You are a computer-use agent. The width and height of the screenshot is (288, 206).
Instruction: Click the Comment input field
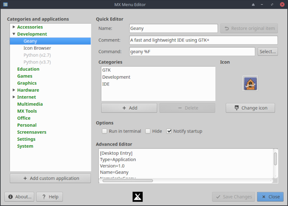tap(203, 40)
